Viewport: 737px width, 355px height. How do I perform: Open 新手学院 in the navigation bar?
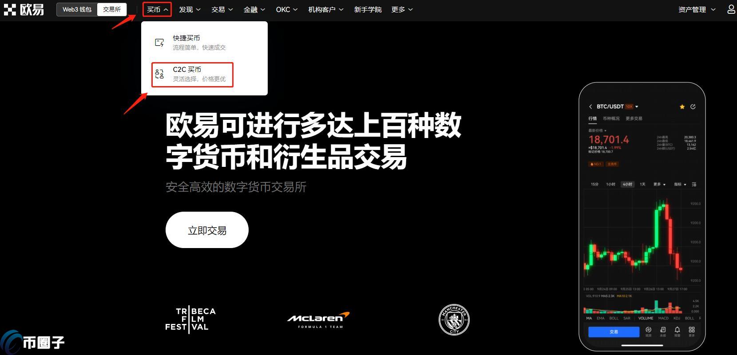pos(368,9)
